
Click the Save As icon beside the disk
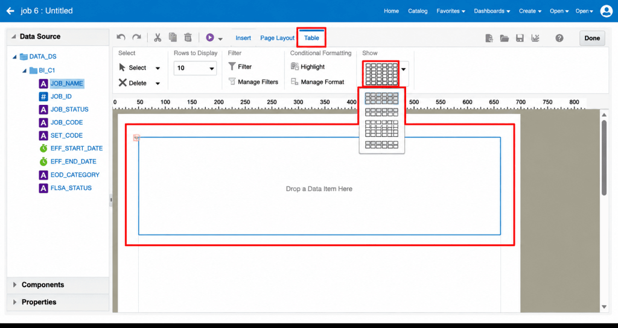click(535, 38)
